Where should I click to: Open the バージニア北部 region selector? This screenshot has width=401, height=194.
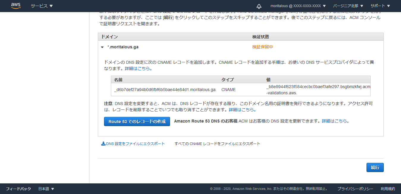[x=348, y=6]
